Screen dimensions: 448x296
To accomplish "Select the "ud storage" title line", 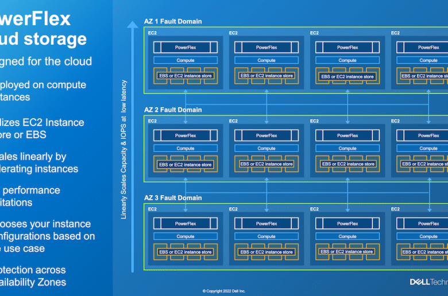I will 43,39.
